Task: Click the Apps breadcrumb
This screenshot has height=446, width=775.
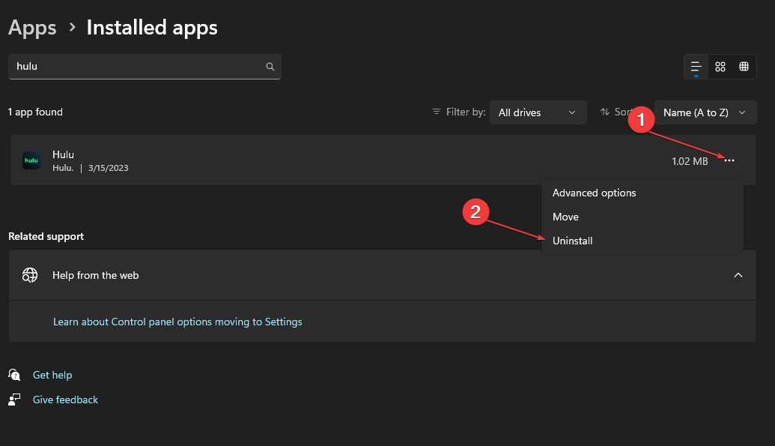Action: click(32, 28)
